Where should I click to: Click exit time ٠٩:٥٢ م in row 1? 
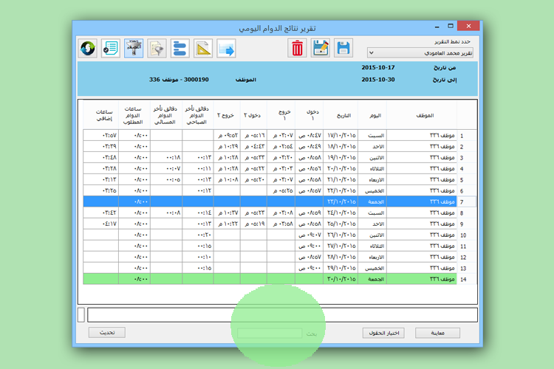pyautogui.click(x=227, y=136)
